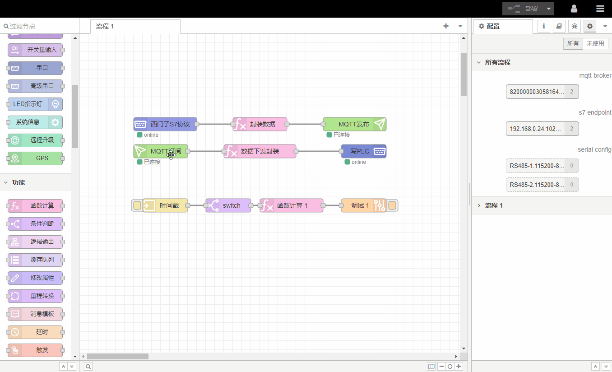This screenshot has width=612, height=372.
Task: Add a new flow with plus button
Action: [446, 26]
